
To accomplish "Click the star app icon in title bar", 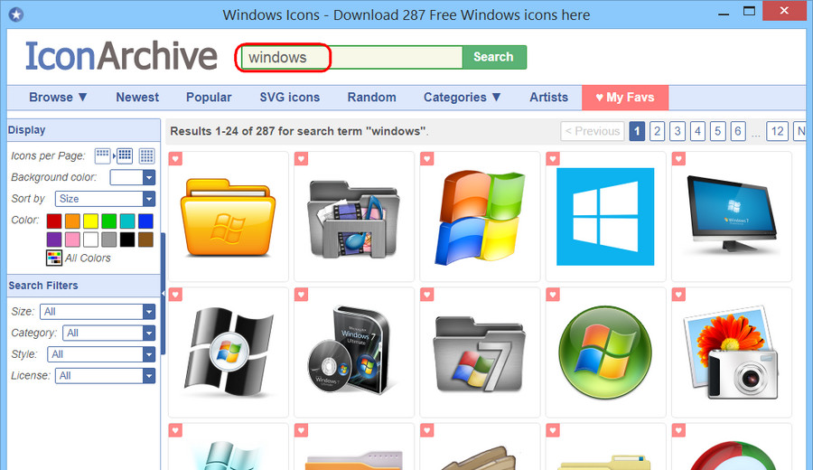I will click(x=16, y=14).
